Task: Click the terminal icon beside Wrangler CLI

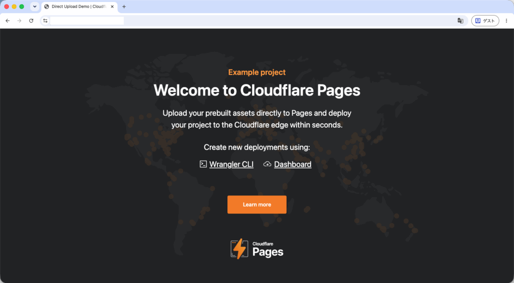Action: coord(203,164)
